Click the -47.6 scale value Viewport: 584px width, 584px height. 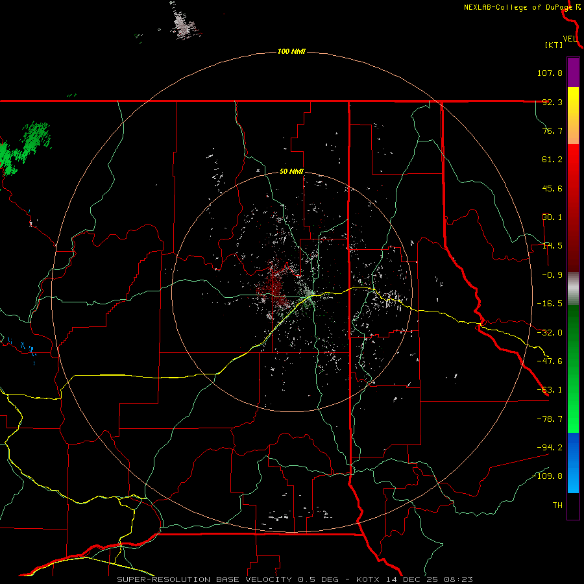550,361
